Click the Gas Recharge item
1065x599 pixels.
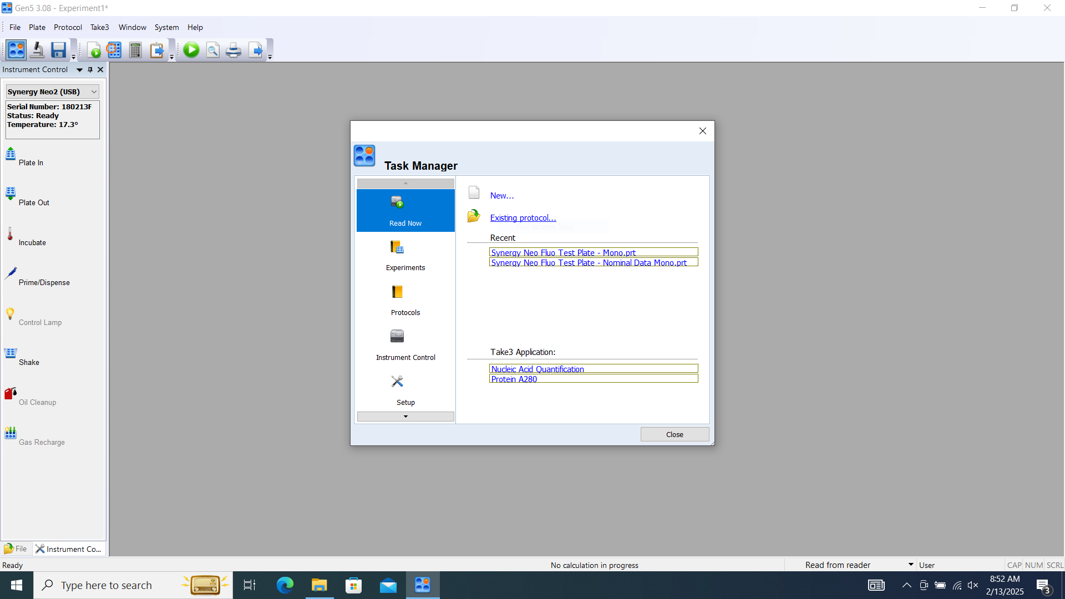click(x=35, y=436)
